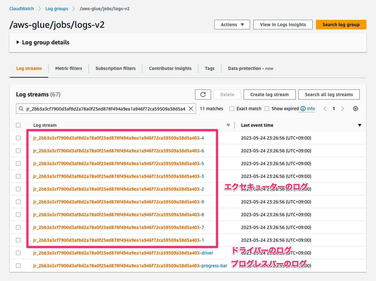Open the Contributor Insights tab
This screenshot has width=376, height=281.
pyautogui.click(x=170, y=68)
